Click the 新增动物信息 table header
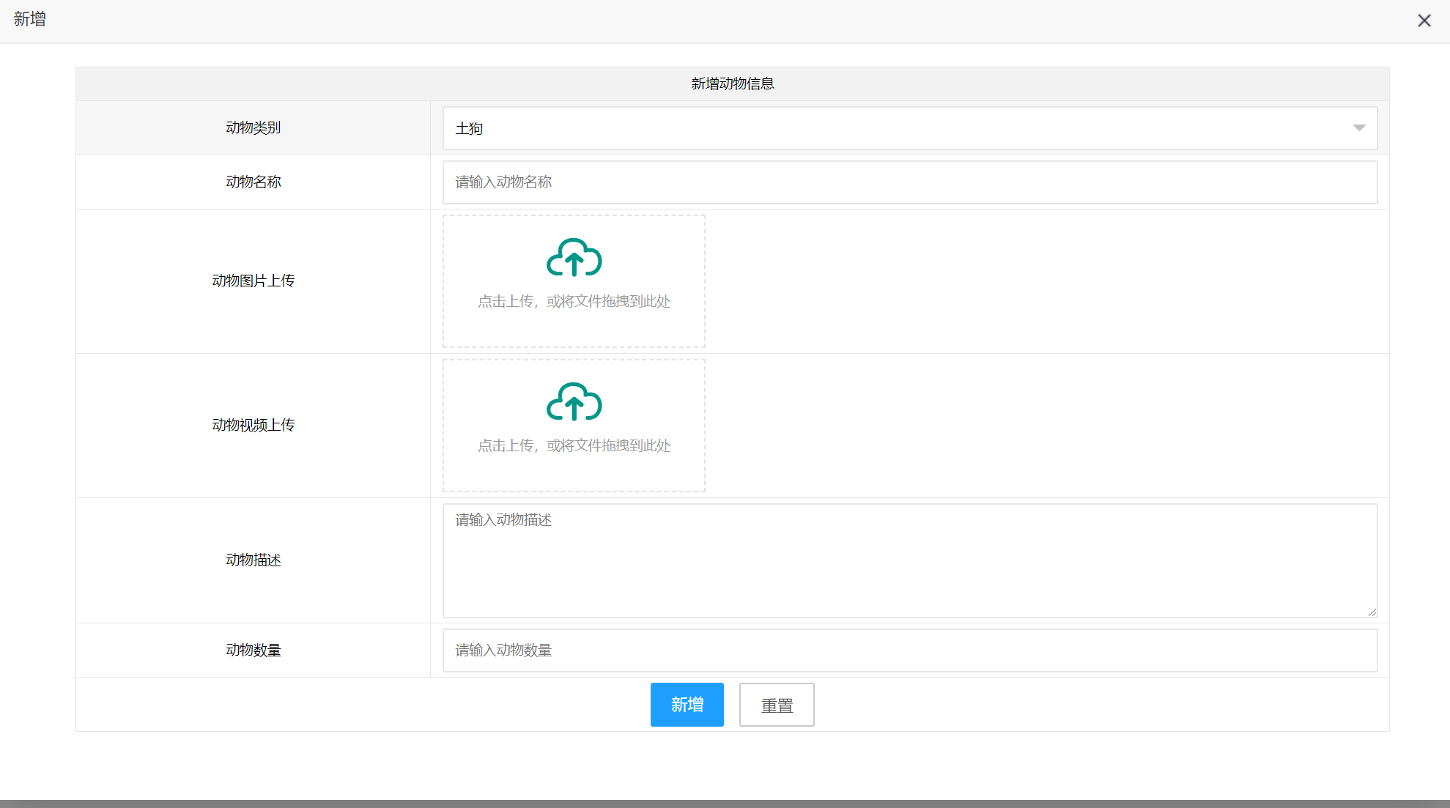 pyautogui.click(x=732, y=84)
